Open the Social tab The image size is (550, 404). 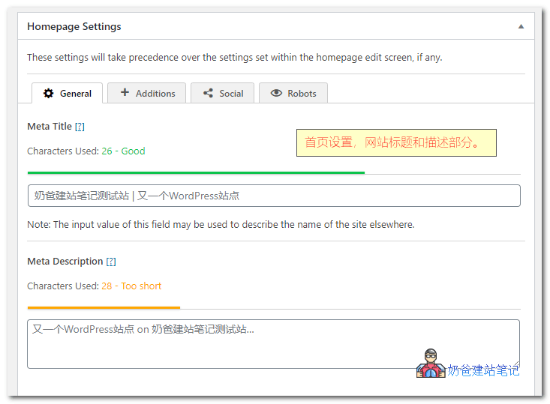tap(222, 93)
